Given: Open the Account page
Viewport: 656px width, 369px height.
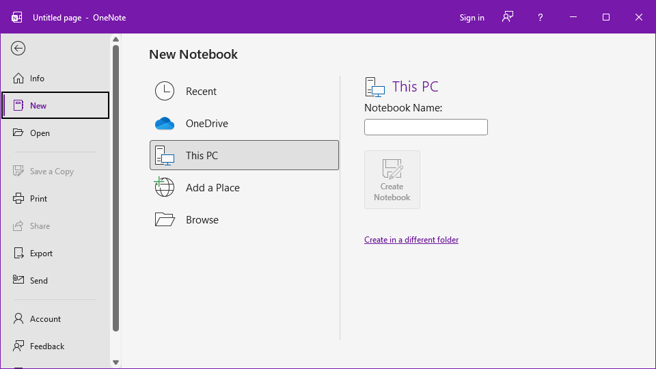Looking at the screenshot, I should pyautogui.click(x=55, y=319).
